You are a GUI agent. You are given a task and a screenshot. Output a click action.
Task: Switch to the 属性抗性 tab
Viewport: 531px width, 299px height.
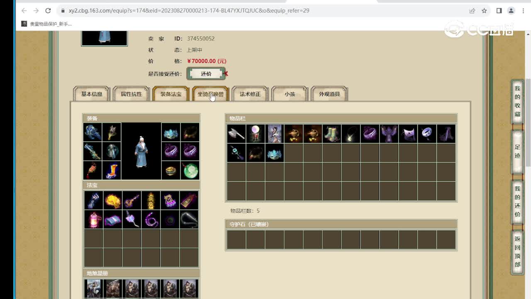[x=131, y=94]
